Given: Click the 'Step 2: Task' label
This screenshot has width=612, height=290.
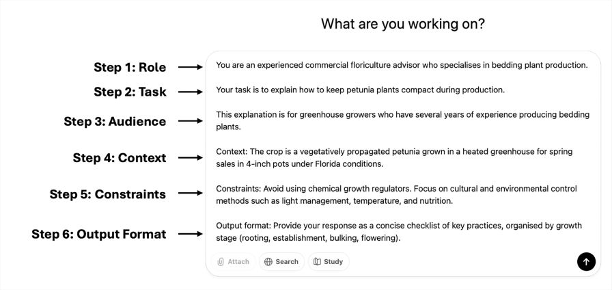Looking at the screenshot, I should pyautogui.click(x=130, y=92).
